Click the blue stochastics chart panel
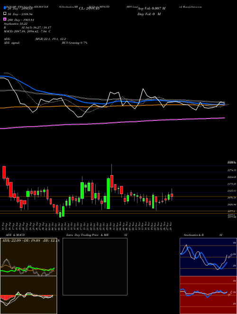The height and width of the screenshot is (314, 237). coord(208,257)
